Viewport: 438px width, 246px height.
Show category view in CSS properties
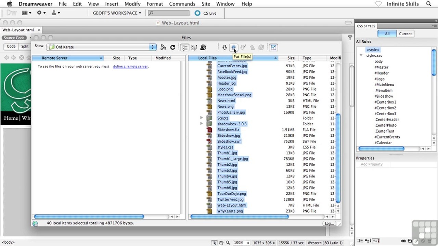(360, 241)
